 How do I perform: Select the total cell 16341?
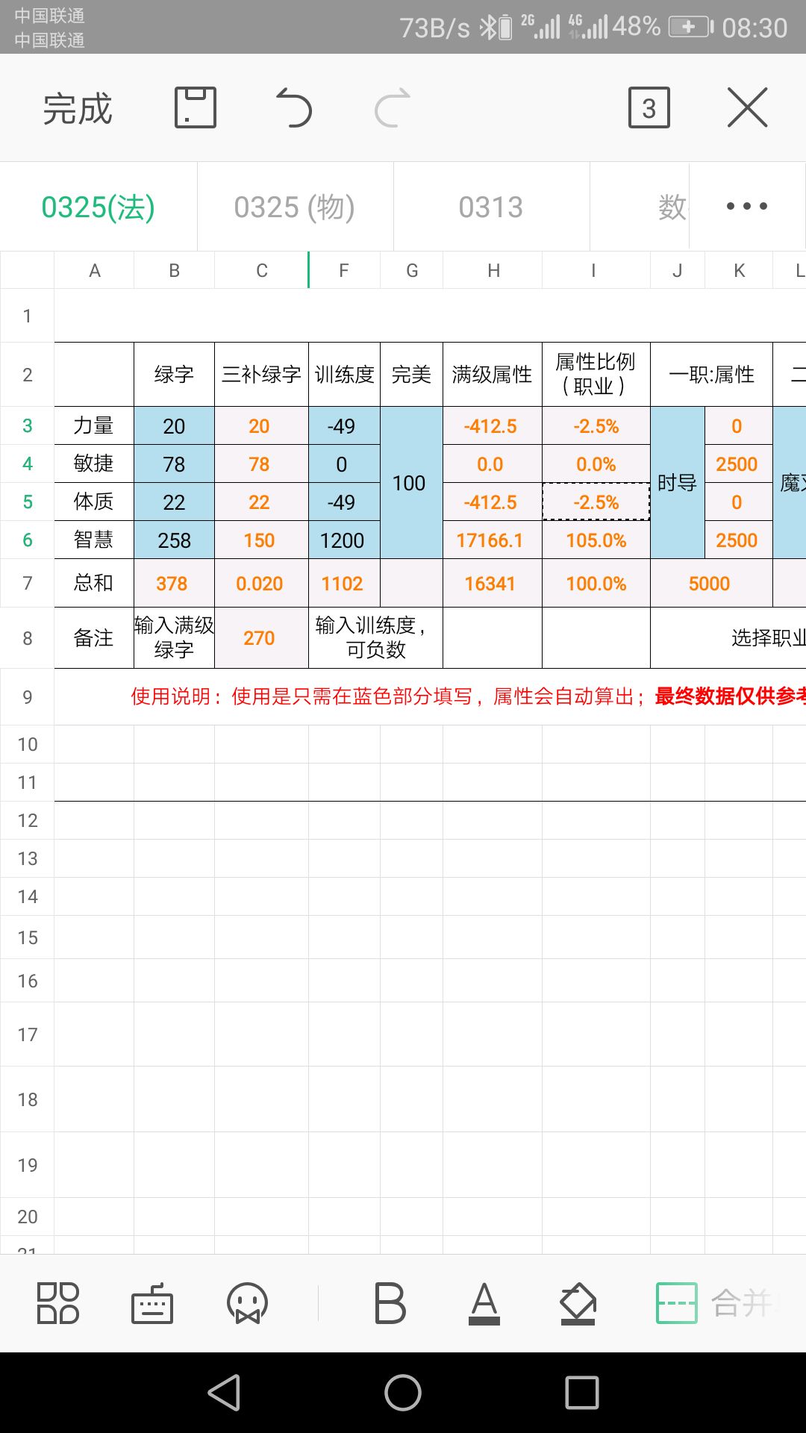[493, 583]
